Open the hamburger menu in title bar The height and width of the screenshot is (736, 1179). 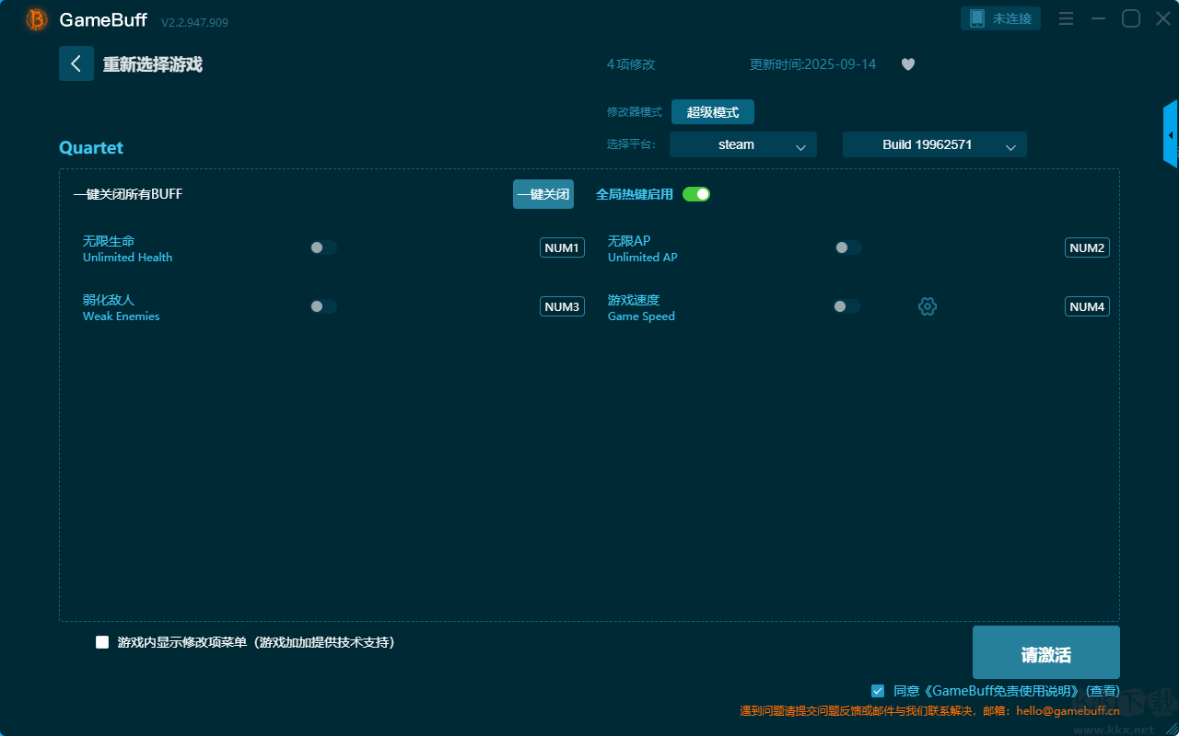1066,18
